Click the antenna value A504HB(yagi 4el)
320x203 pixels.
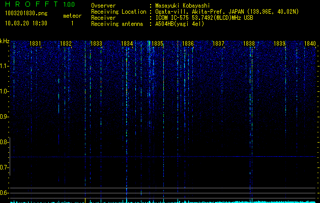(180, 24)
